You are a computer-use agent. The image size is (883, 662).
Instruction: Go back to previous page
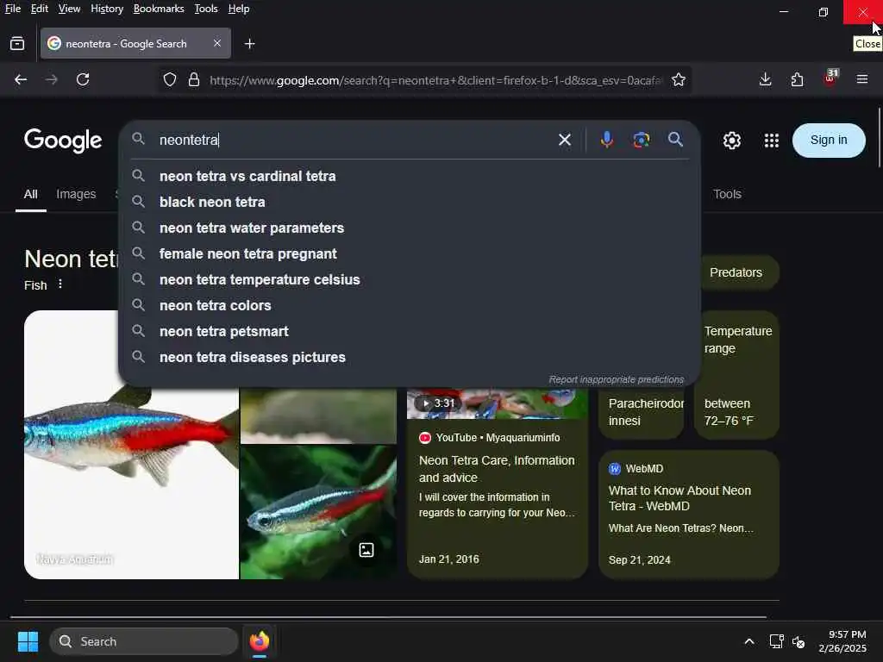(x=21, y=79)
